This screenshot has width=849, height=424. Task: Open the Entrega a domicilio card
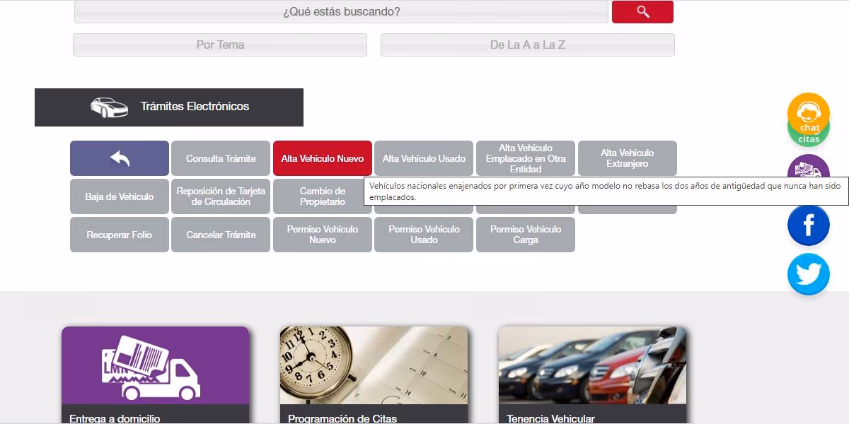pos(155,375)
